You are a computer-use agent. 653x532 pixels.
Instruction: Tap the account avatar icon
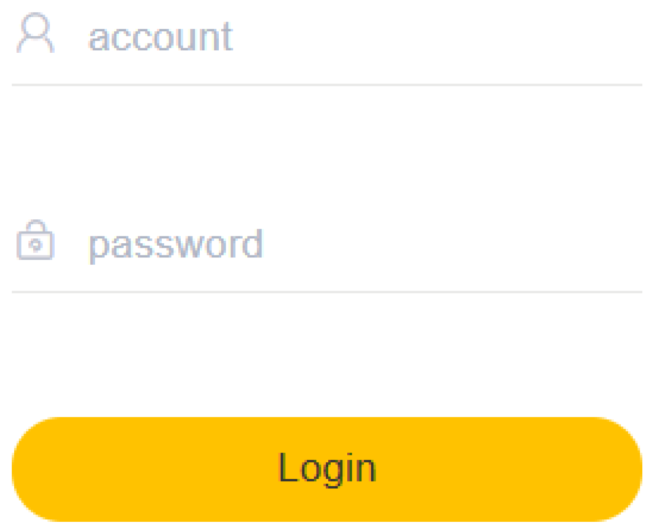(x=35, y=33)
